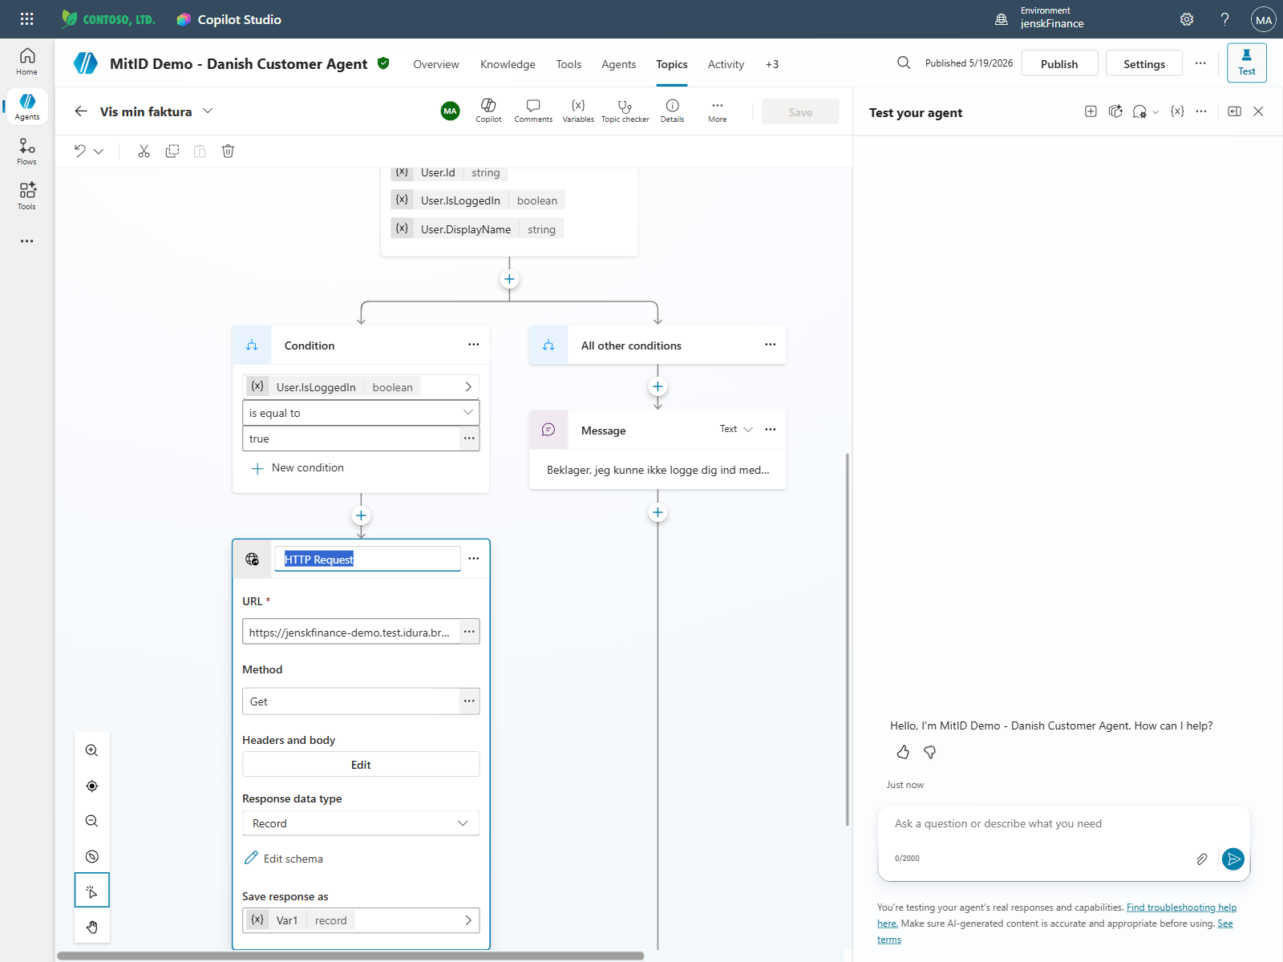
Task: Click the horizontal canvas scrollbar
Action: pyautogui.click(x=350, y=956)
